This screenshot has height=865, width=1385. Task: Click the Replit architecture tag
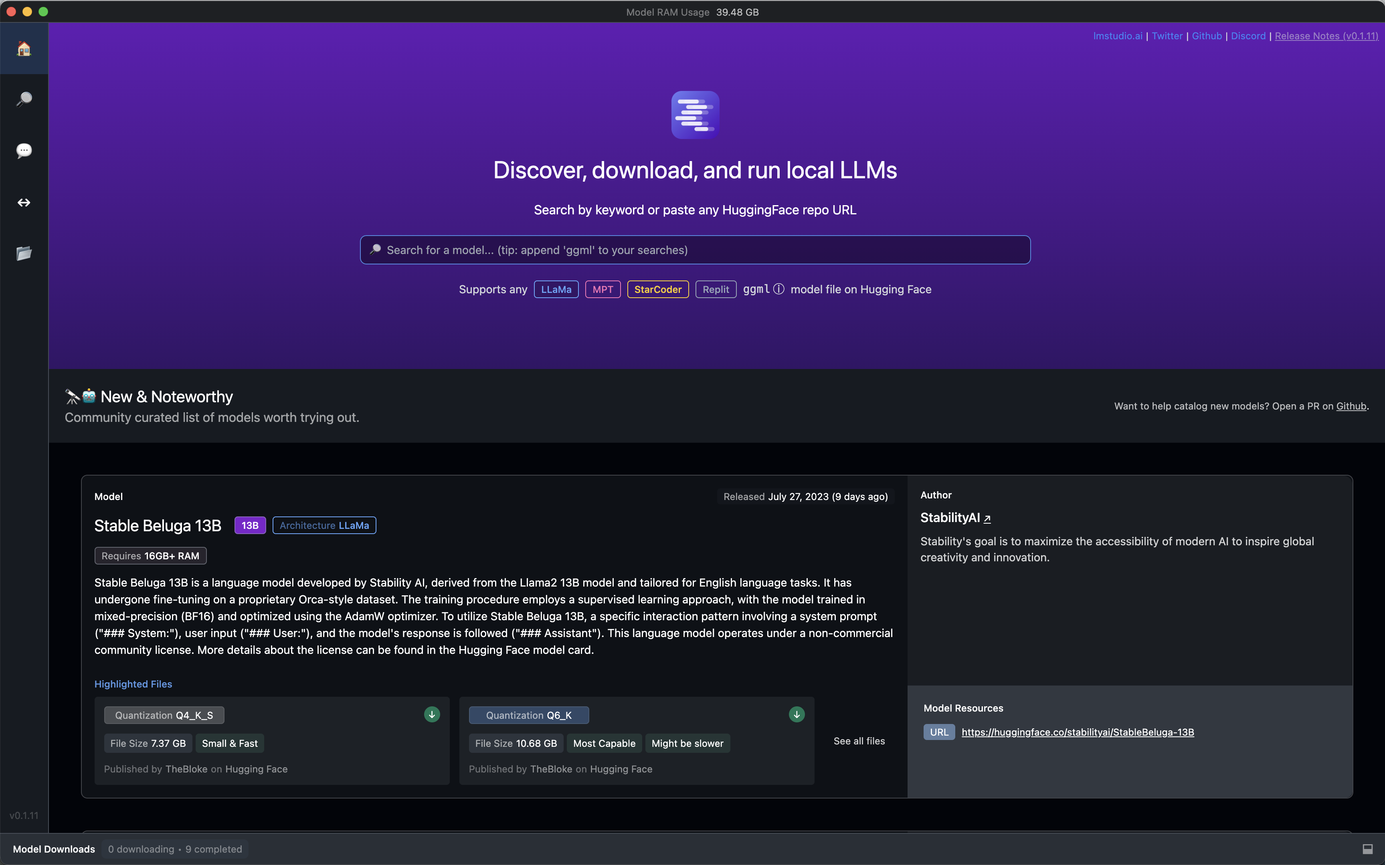tap(716, 290)
